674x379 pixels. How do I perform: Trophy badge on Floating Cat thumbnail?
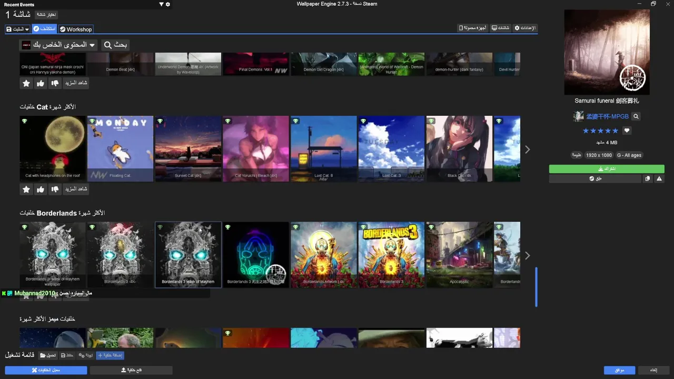point(92,121)
